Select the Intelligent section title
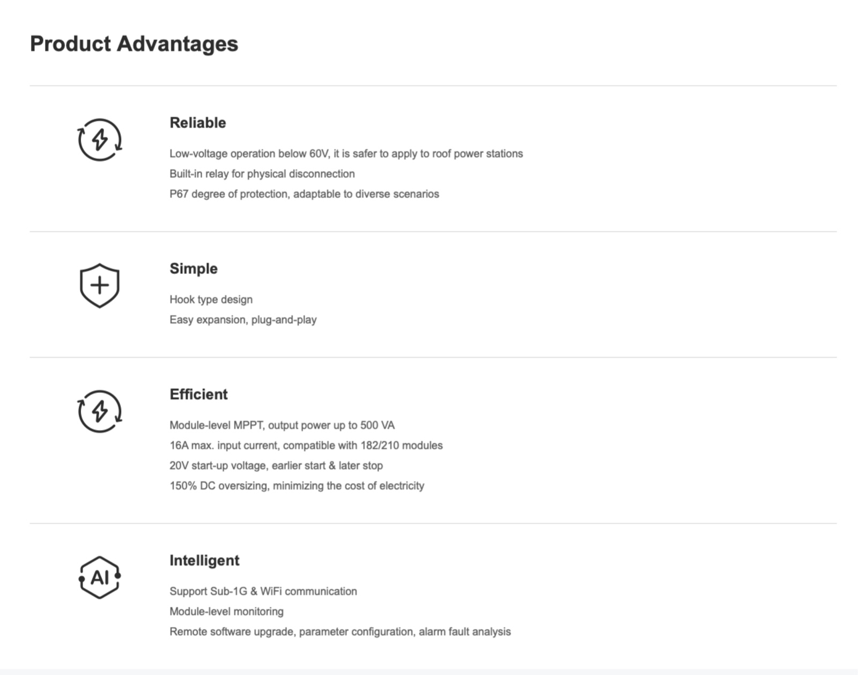The image size is (858, 675). click(x=204, y=561)
